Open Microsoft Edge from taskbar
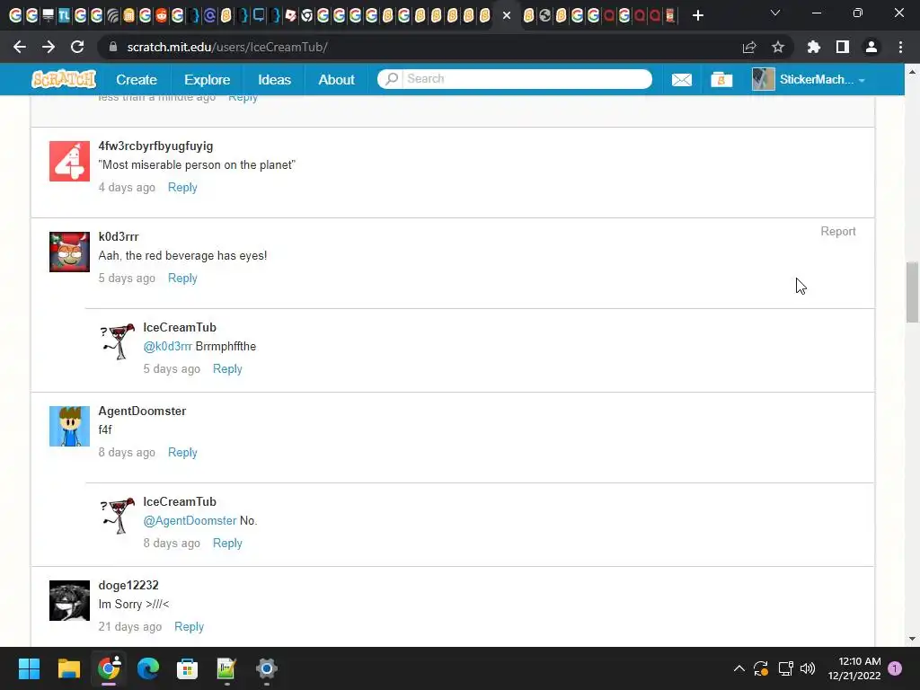This screenshot has width=920, height=690. click(x=148, y=668)
